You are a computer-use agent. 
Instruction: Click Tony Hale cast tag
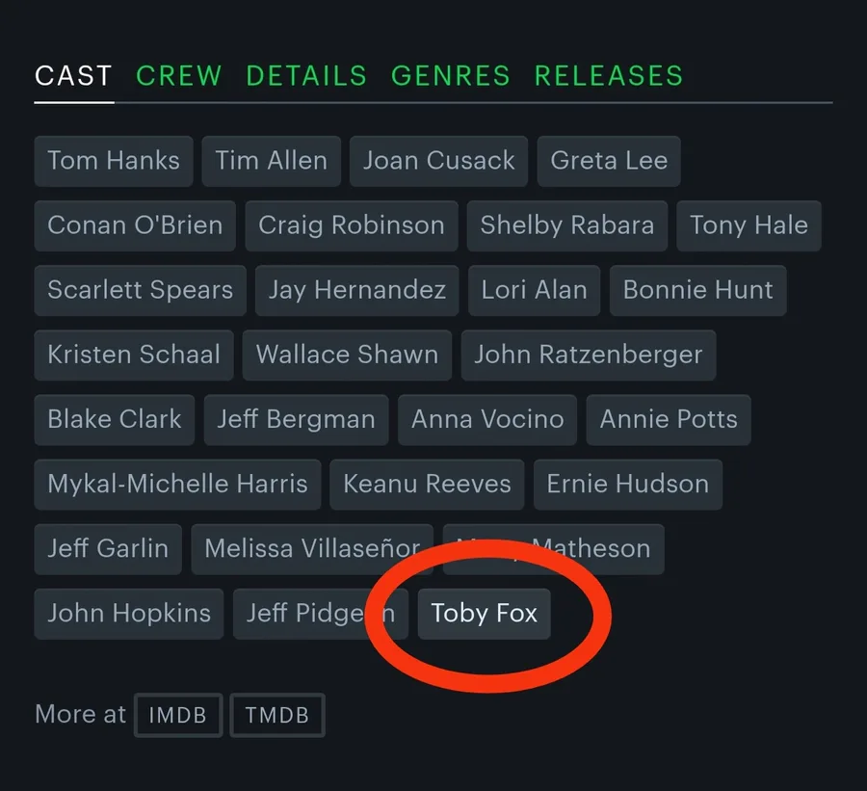coord(749,225)
